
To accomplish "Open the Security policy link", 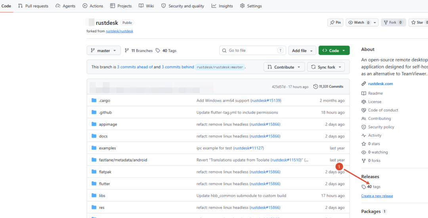I will point(381,127).
